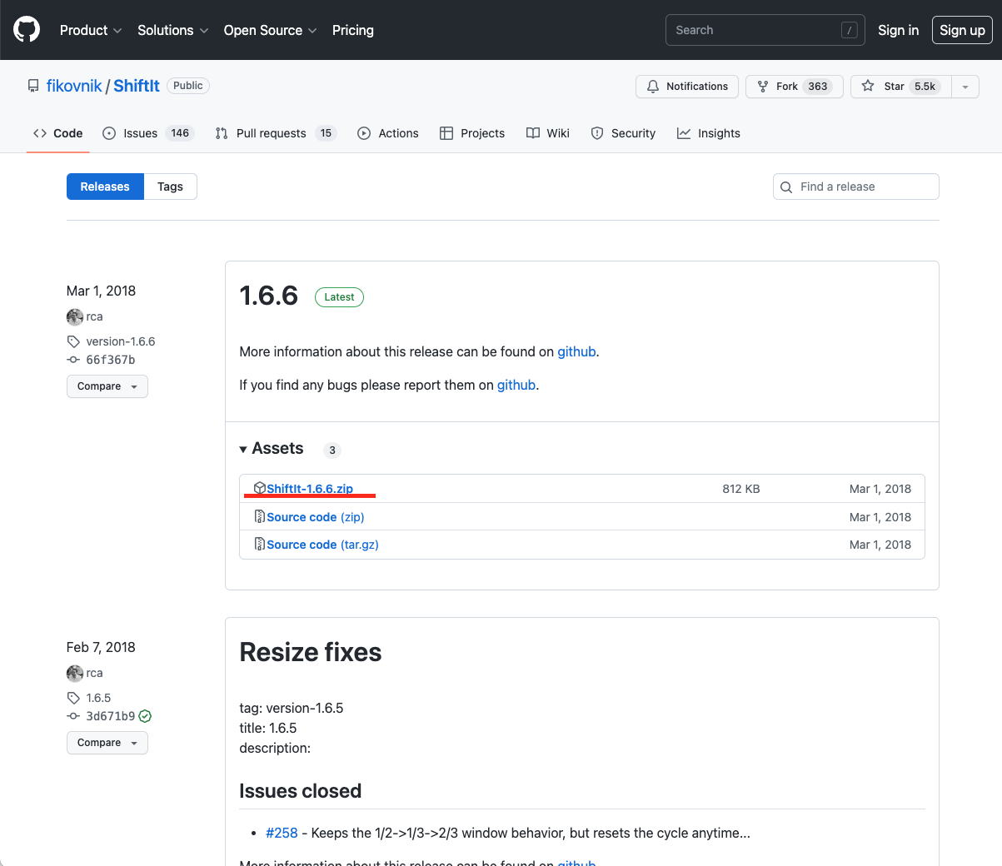Collapse the Assets section
This screenshot has height=866, width=1002.
(272, 449)
